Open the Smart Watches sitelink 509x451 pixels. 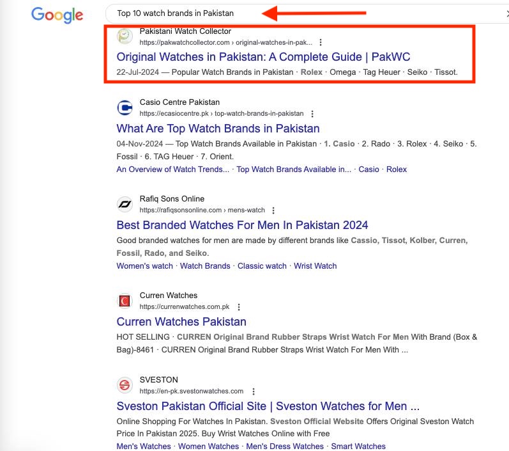[358, 446]
